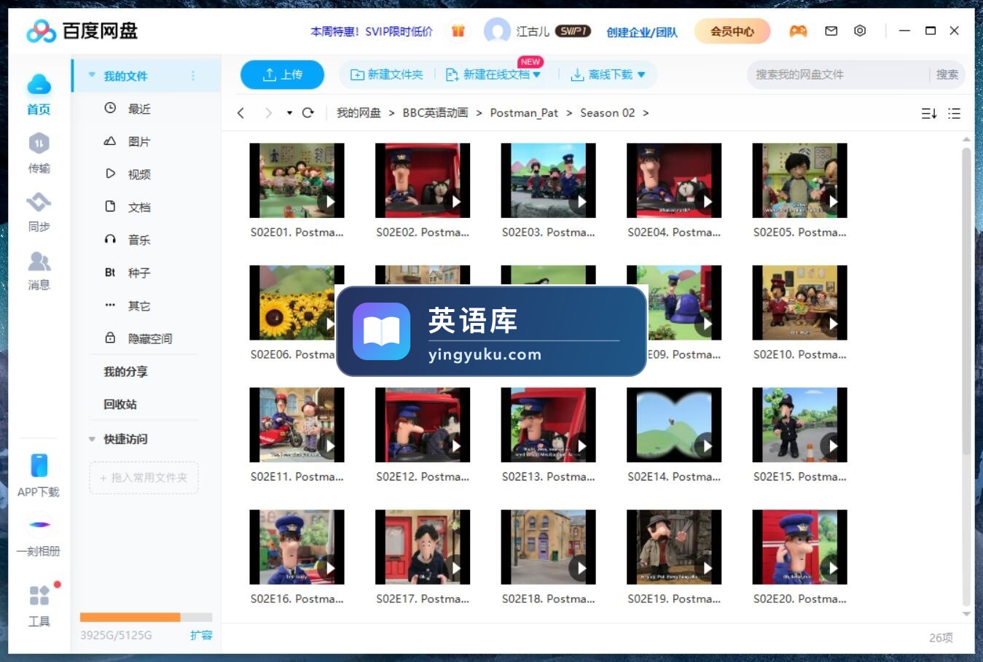The image size is (983, 662).
Task: Click the user avatar 江古儿
Action: tap(497, 31)
